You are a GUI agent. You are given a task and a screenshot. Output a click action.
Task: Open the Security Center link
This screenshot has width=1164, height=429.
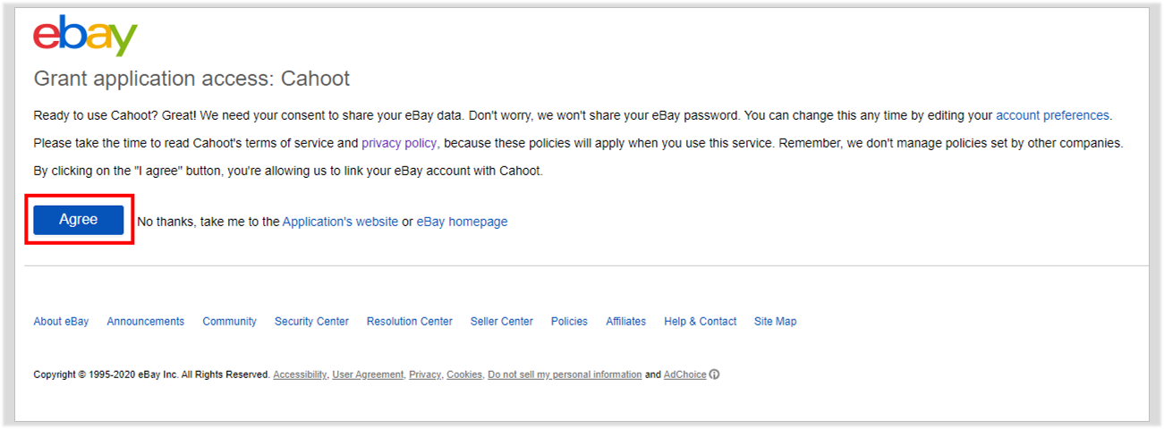[311, 322]
